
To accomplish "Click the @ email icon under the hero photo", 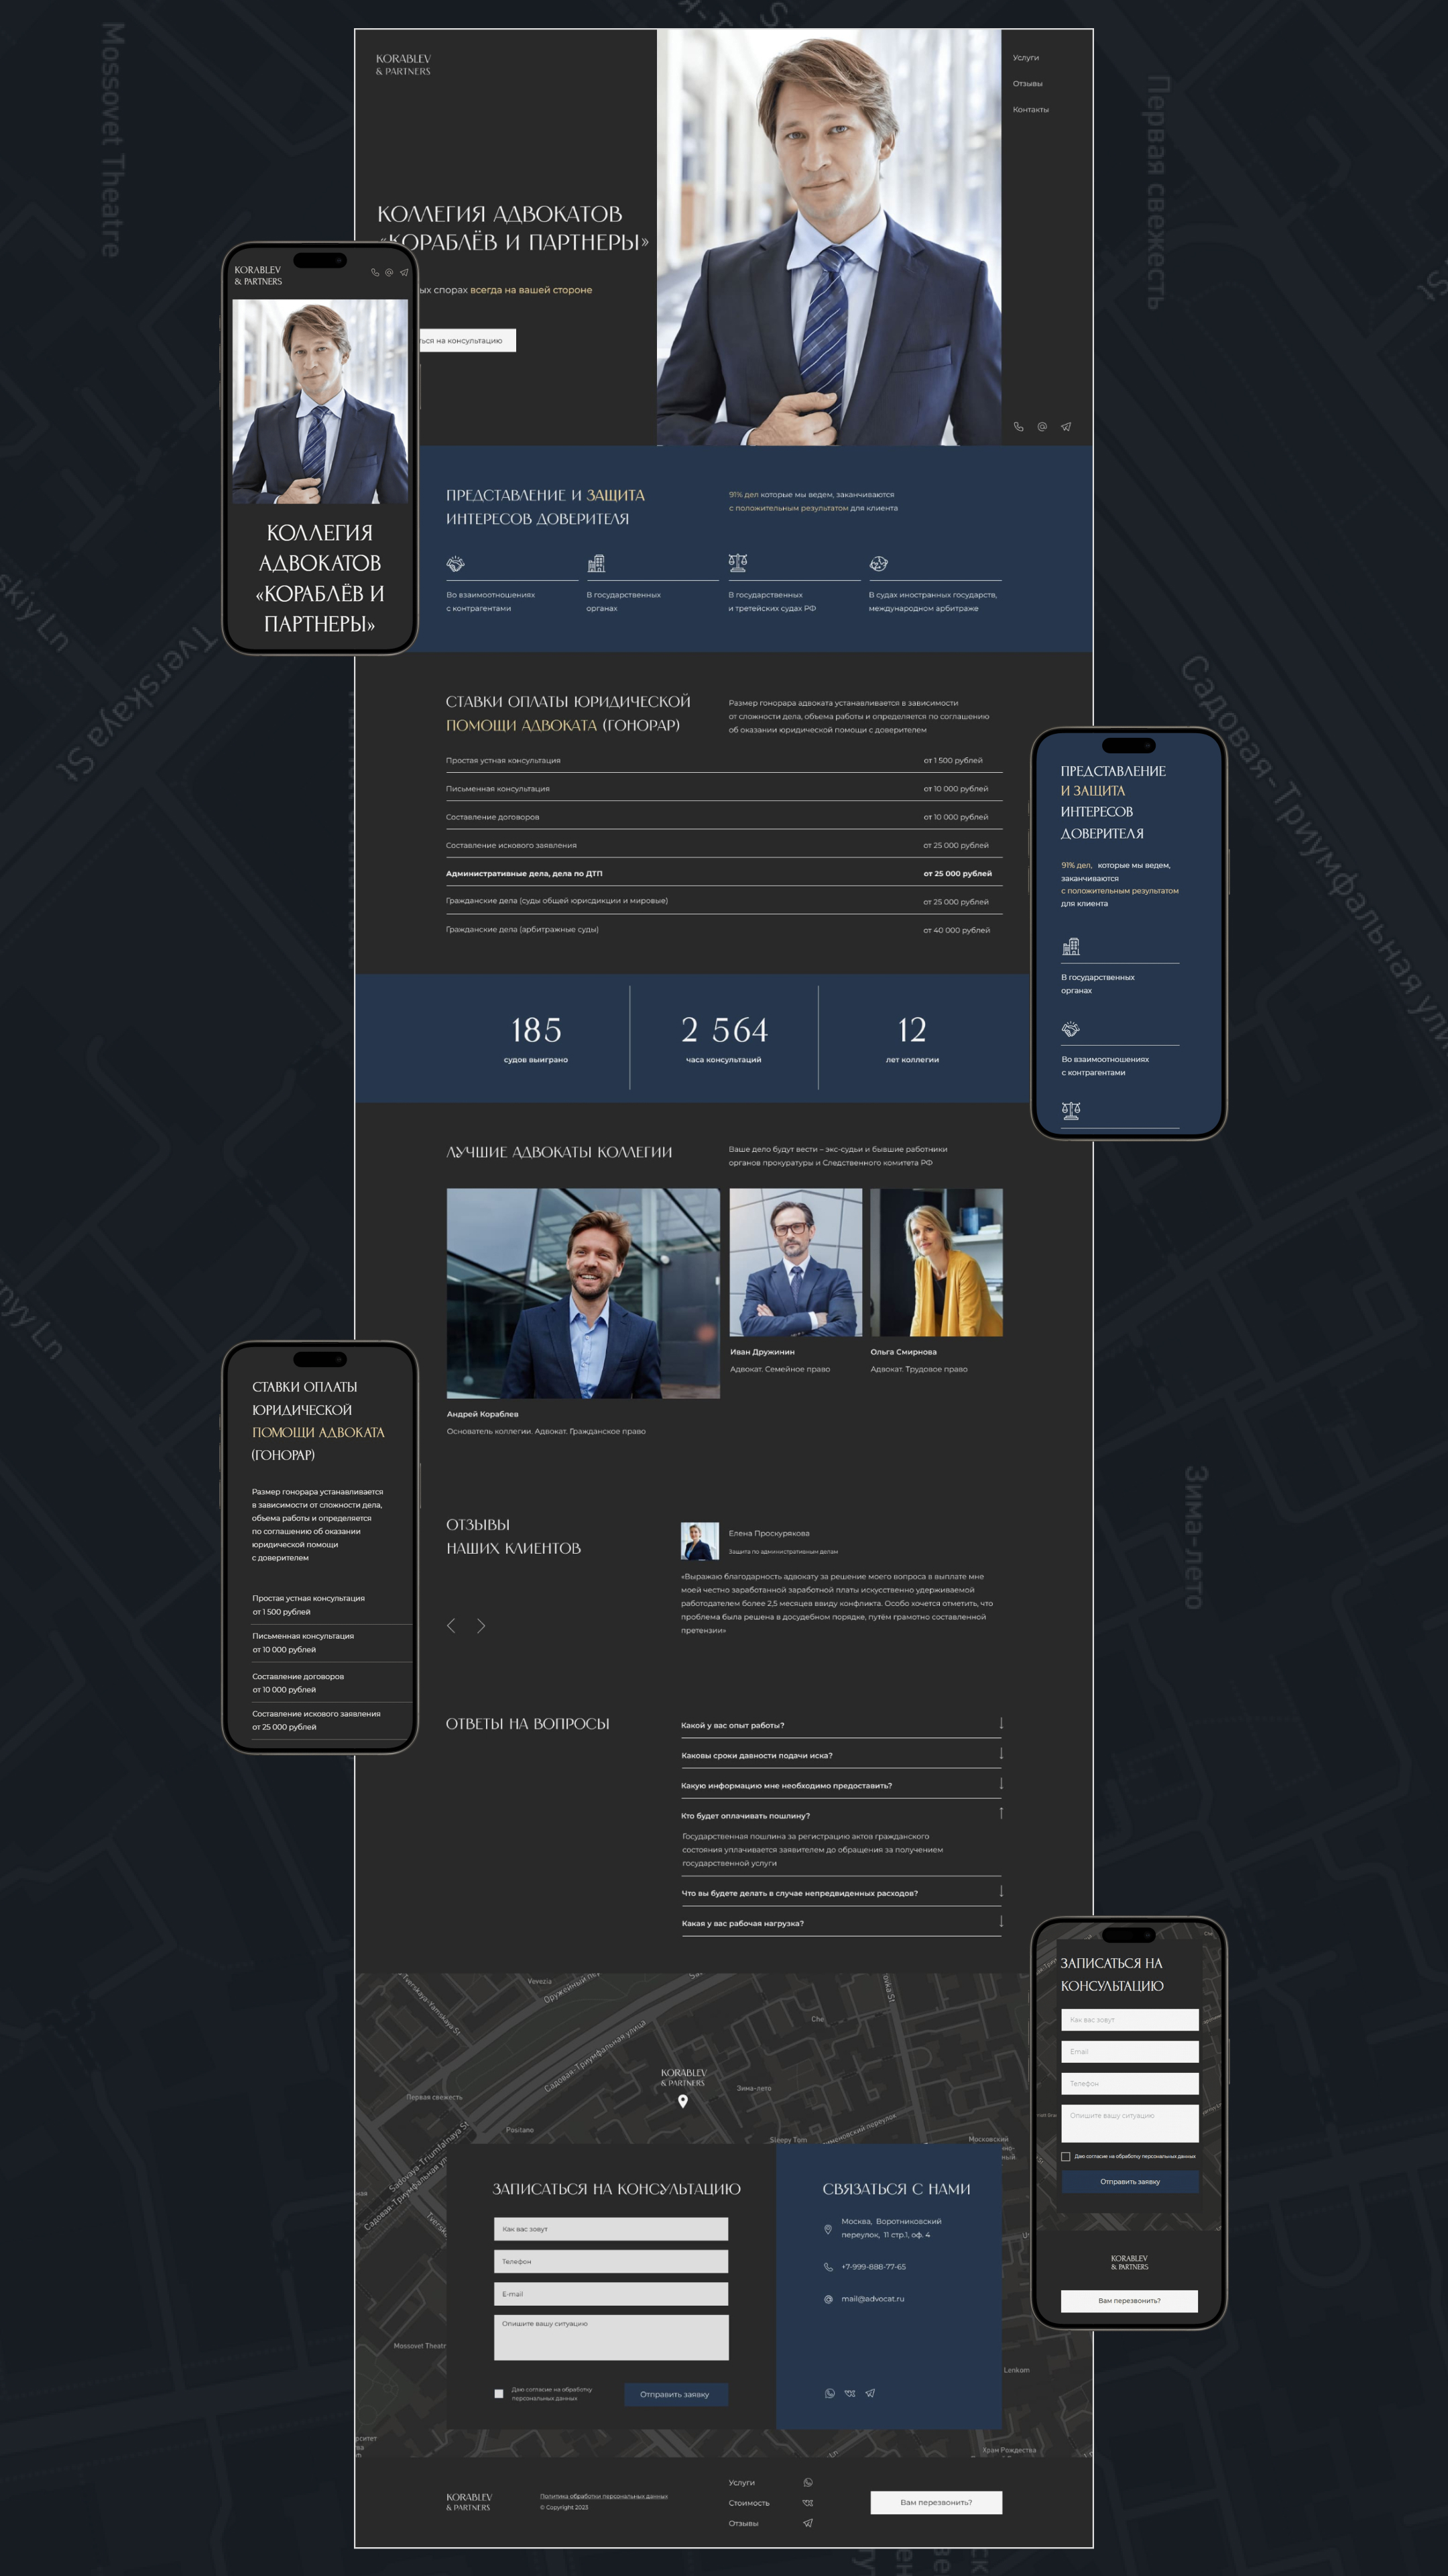I will tap(1041, 427).
